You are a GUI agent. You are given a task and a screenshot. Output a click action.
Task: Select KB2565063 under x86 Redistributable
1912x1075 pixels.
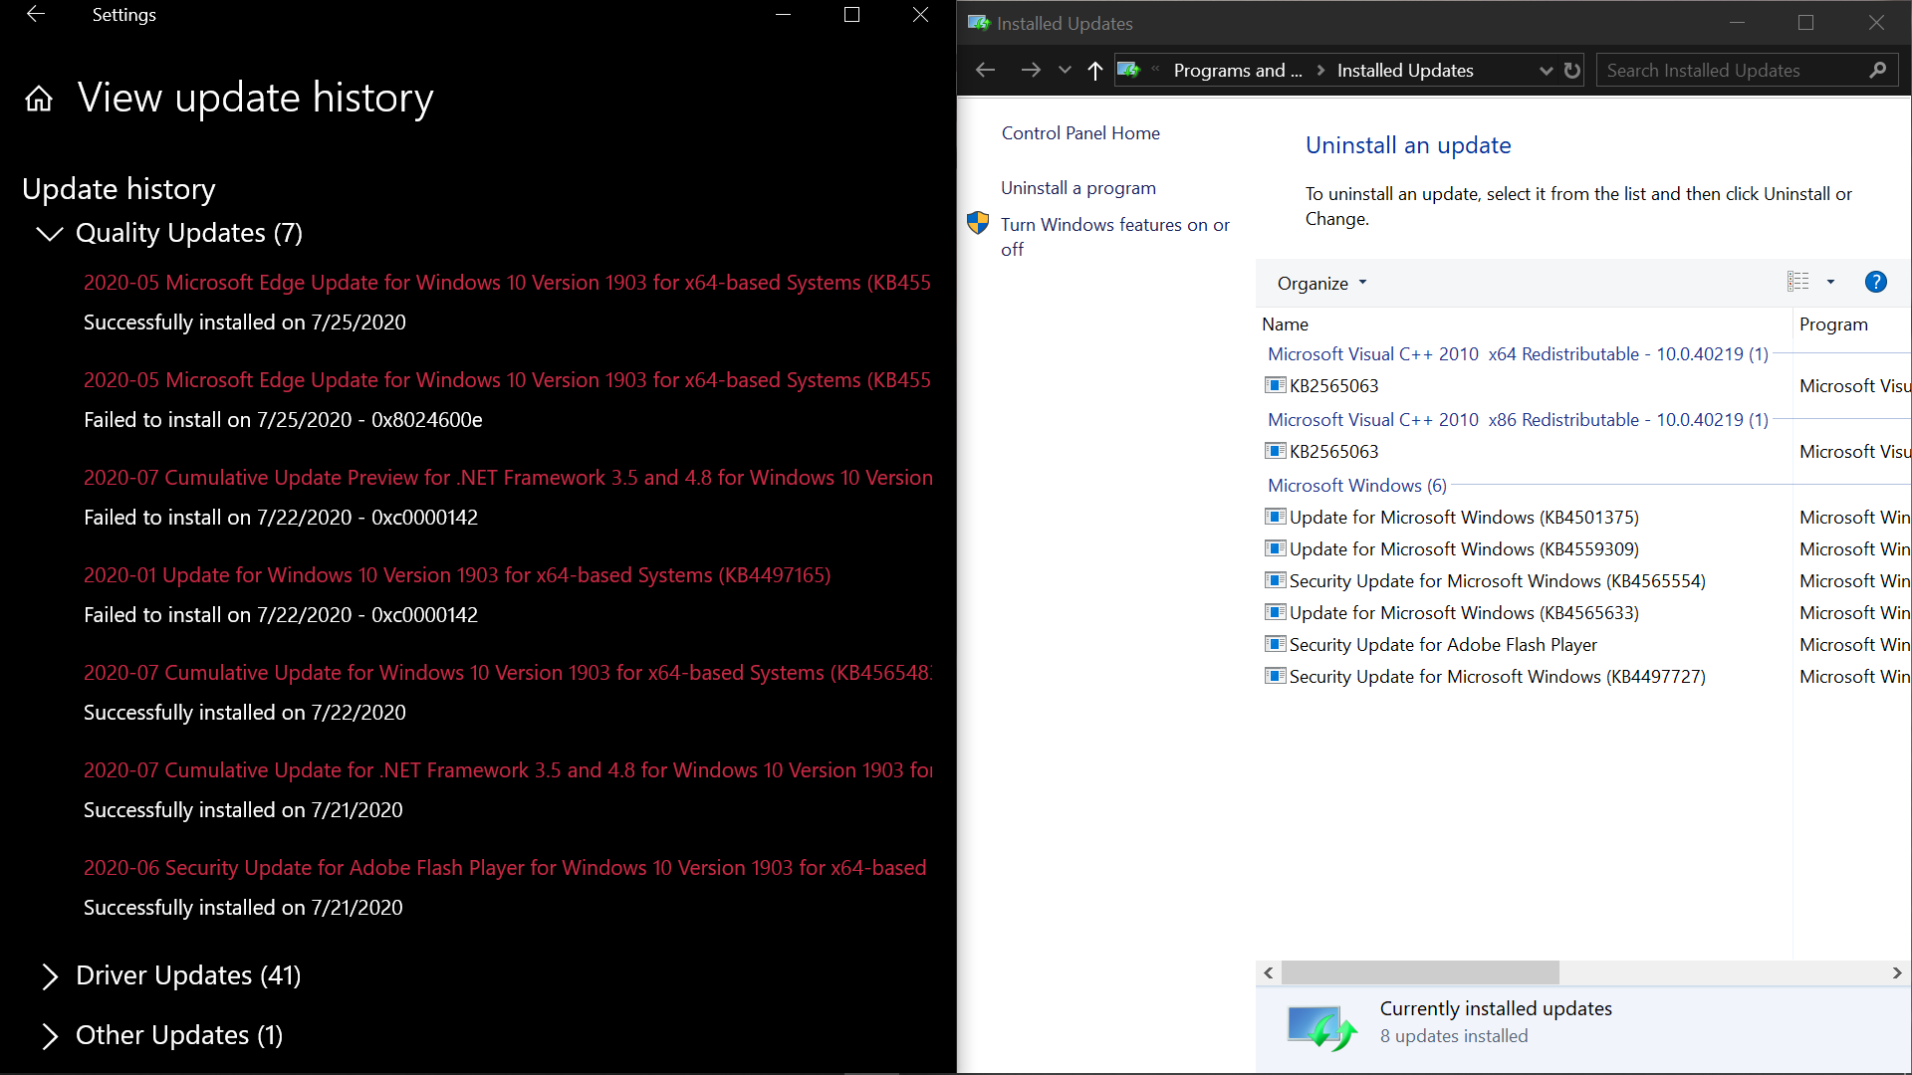tap(1333, 452)
